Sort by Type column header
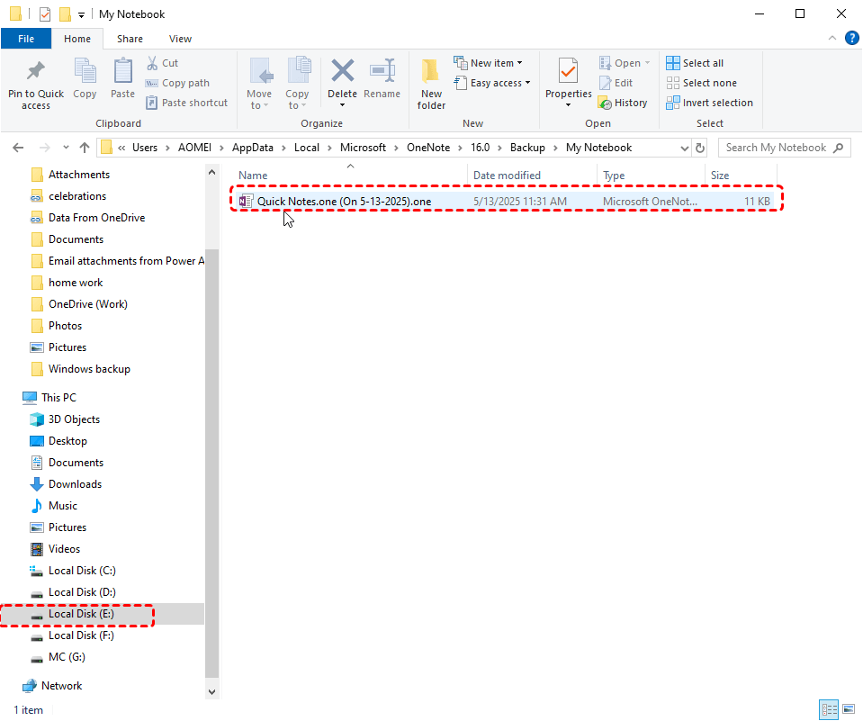This screenshot has width=863, height=721. [x=651, y=175]
